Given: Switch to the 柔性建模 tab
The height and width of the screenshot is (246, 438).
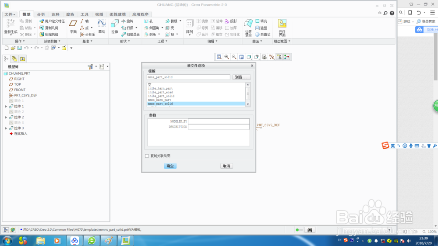Looking at the screenshot, I should (117, 14).
